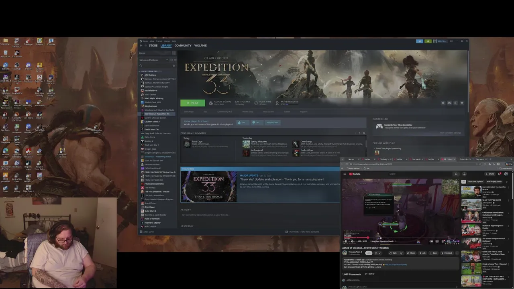Click the Cloud Status icon
Image resolution: width=514 pixels, height=289 pixels.
point(211,103)
